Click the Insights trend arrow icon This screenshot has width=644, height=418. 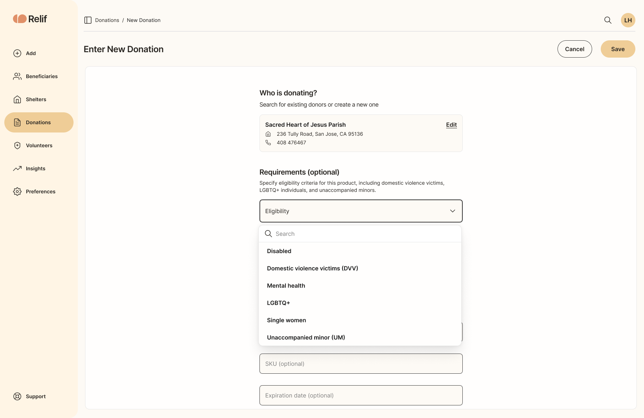pos(17,168)
